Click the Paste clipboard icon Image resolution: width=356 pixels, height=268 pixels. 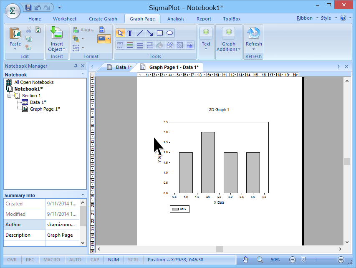tap(15, 33)
